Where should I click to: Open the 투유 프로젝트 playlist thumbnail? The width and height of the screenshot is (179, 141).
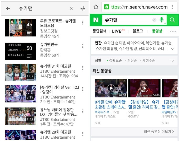[x=21, y=28]
